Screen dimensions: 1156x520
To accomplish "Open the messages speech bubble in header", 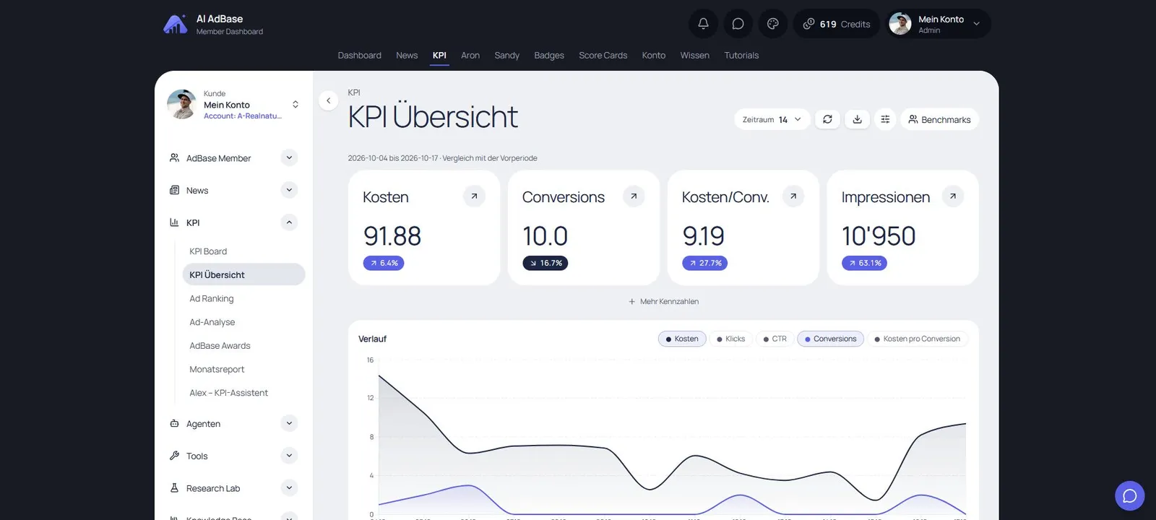I will pyautogui.click(x=738, y=24).
